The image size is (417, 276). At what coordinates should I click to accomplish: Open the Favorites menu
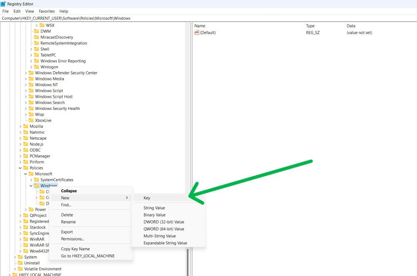(x=47, y=11)
